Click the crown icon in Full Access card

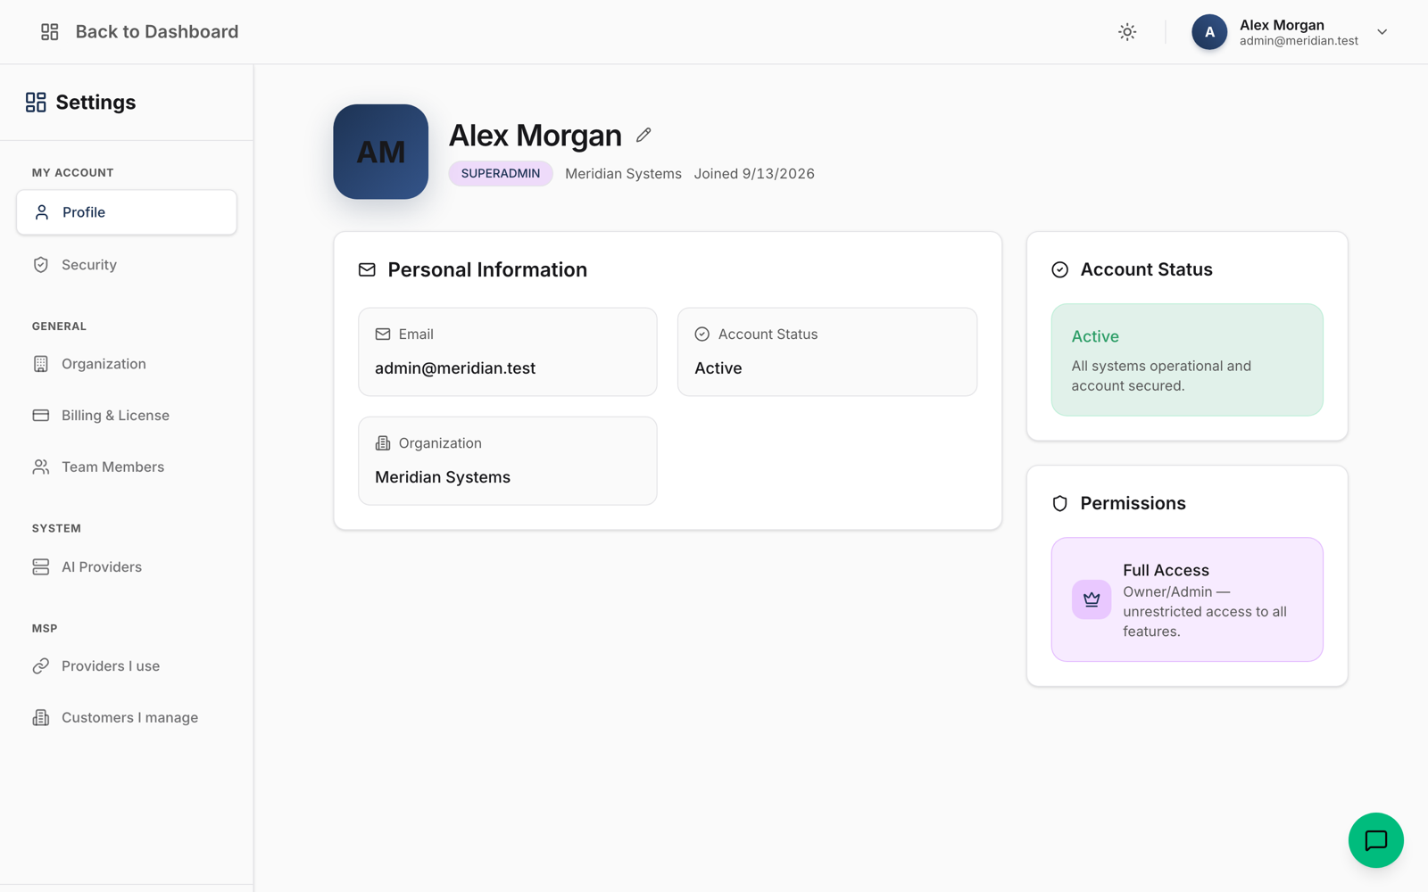(x=1092, y=599)
